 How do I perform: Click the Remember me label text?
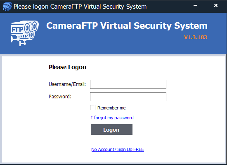pos(111,108)
